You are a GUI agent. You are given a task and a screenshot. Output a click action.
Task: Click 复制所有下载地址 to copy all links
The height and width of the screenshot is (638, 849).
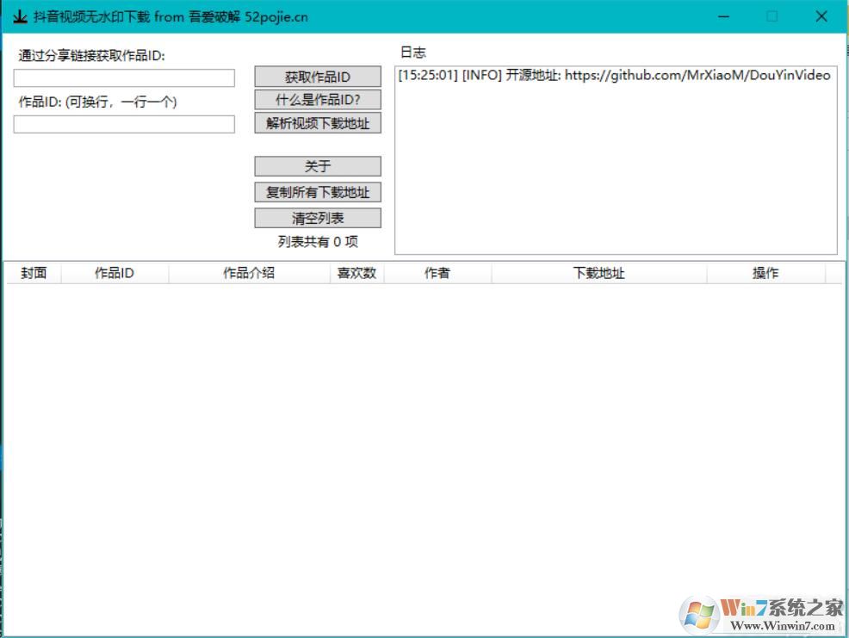click(x=317, y=191)
